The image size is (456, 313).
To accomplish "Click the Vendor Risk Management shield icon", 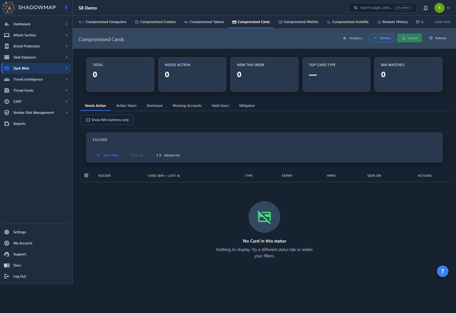I will [7, 113].
